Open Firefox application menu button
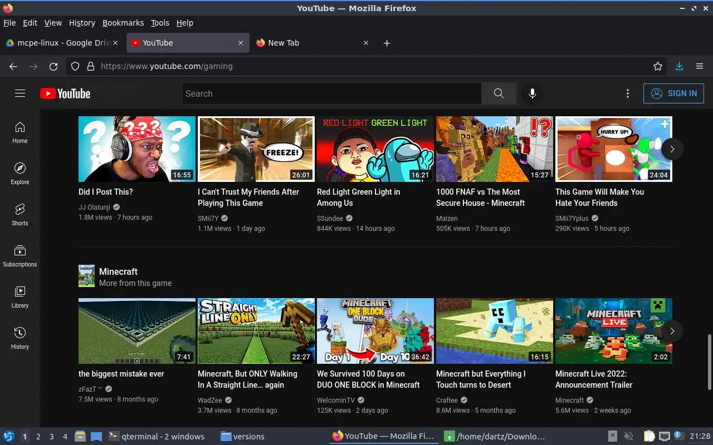Image resolution: width=713 pixels, height=445 pixels. [700, 66]
